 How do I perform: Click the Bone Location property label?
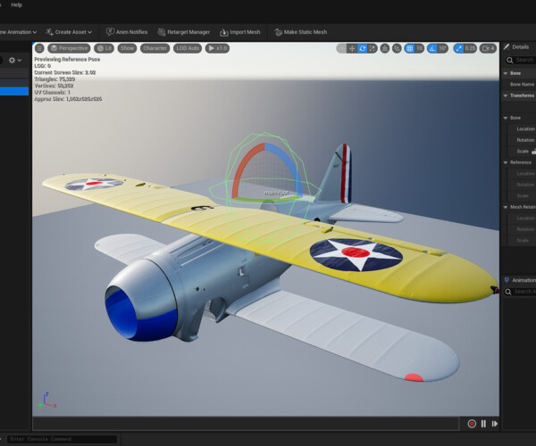tap(525, 129)
